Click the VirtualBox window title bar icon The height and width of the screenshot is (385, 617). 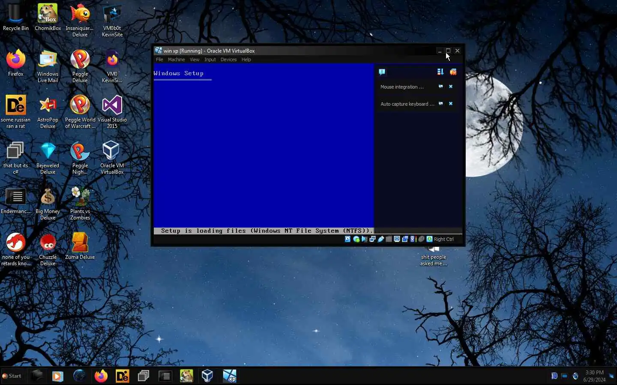point(158,50)
